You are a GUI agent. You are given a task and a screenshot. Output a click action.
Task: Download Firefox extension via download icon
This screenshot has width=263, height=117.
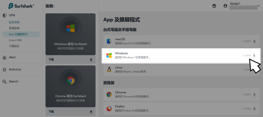(255, 109)
